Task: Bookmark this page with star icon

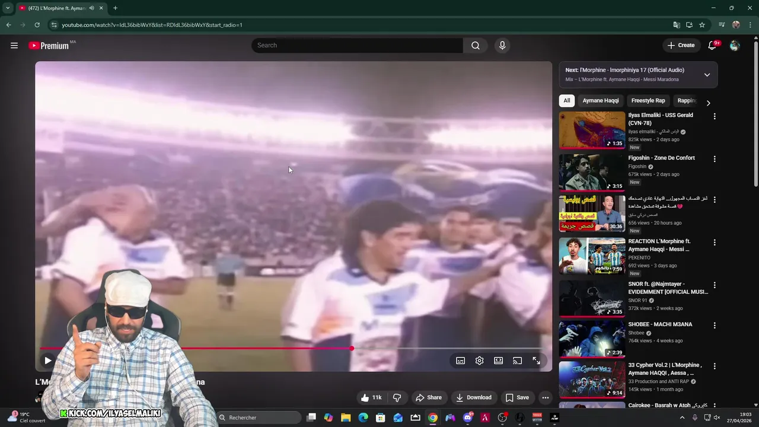Action: click(x=702, y=25)
